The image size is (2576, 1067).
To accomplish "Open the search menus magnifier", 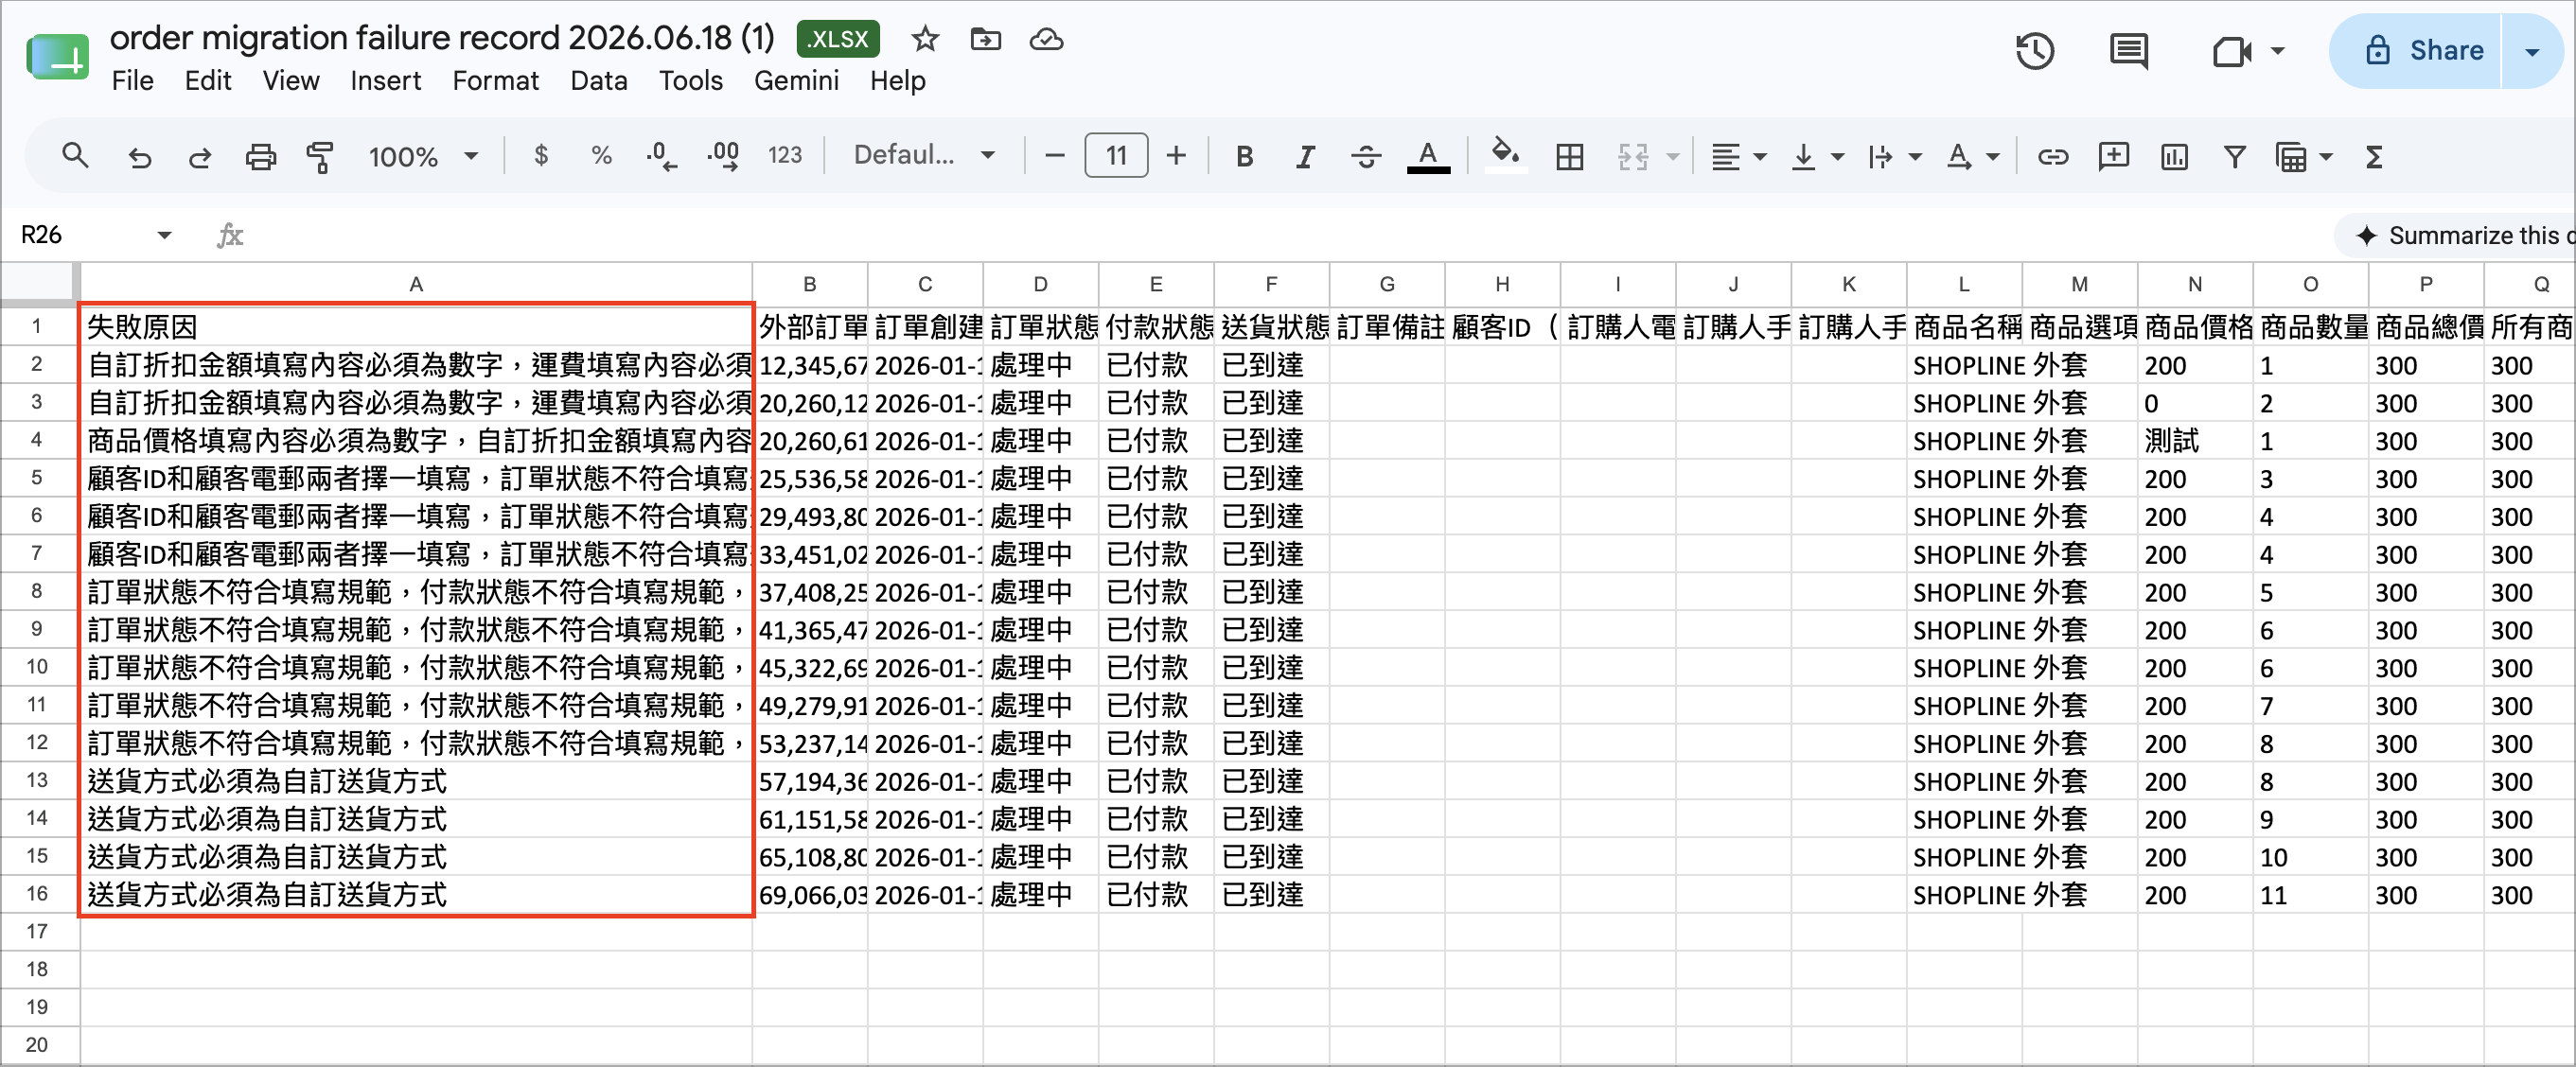I will point(75,156).
